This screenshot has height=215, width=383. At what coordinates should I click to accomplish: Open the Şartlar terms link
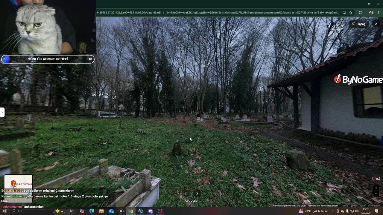coord(354,206)
